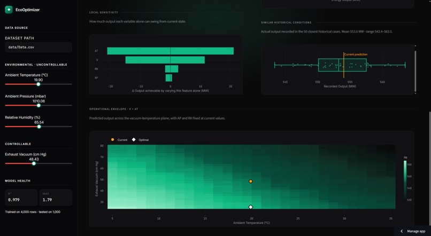Click the heatmap 'Ambient Temperature (°C)' axis label
431x236 pixels.
(251, 223)
